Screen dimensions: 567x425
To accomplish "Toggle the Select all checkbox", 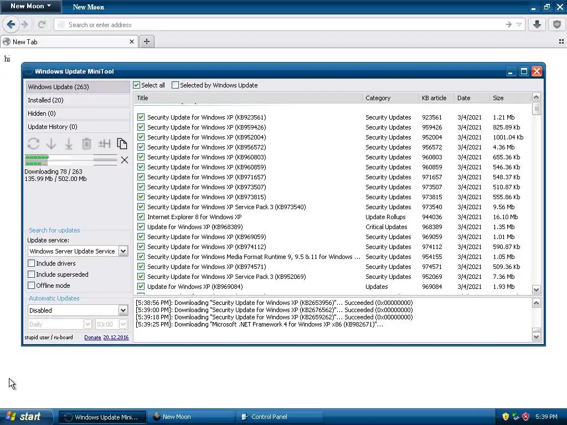I will [x=136, y=85].
